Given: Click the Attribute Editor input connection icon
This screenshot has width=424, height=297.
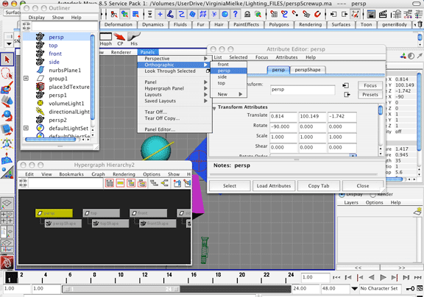Looking at the screenshot, I should [x=345, y=85].
